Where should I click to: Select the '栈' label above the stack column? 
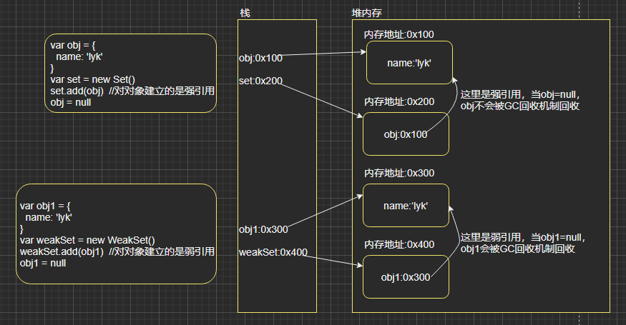pyautogui.click(x=245, y=13)
